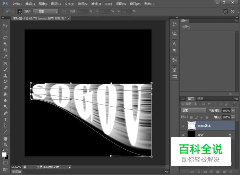
Task: Select the Clone Stamp tool
Action: [6, 76]
